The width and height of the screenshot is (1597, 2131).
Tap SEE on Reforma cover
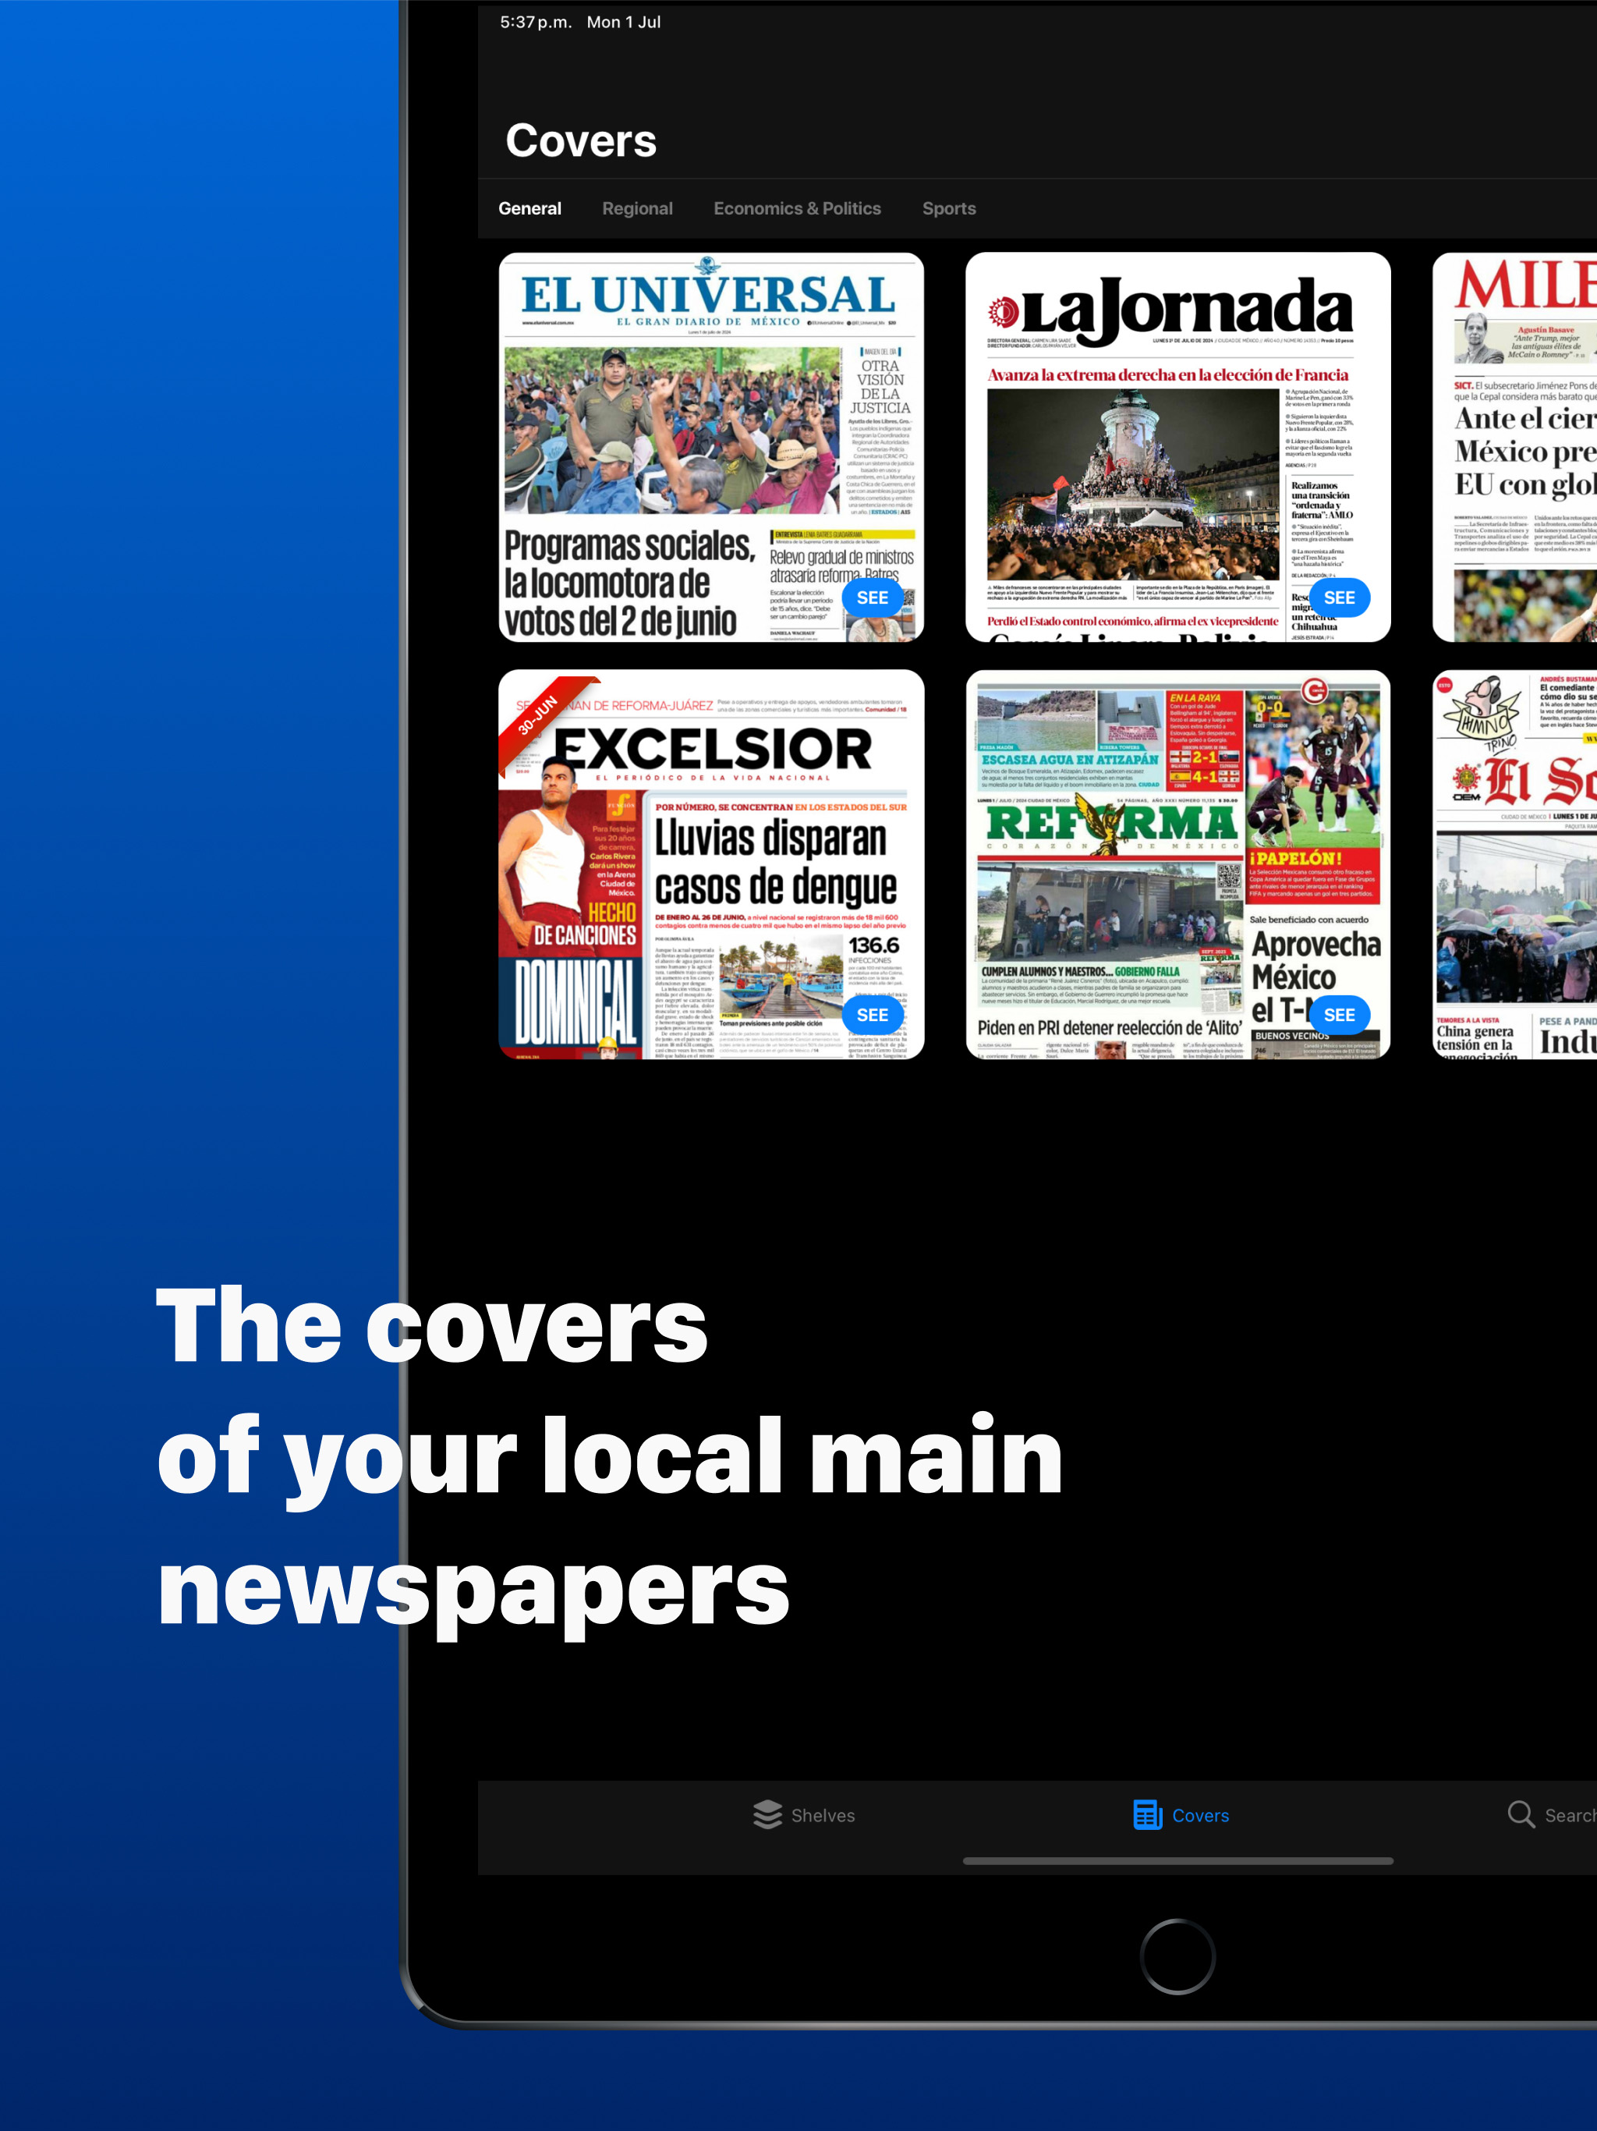[1340, 1015]
